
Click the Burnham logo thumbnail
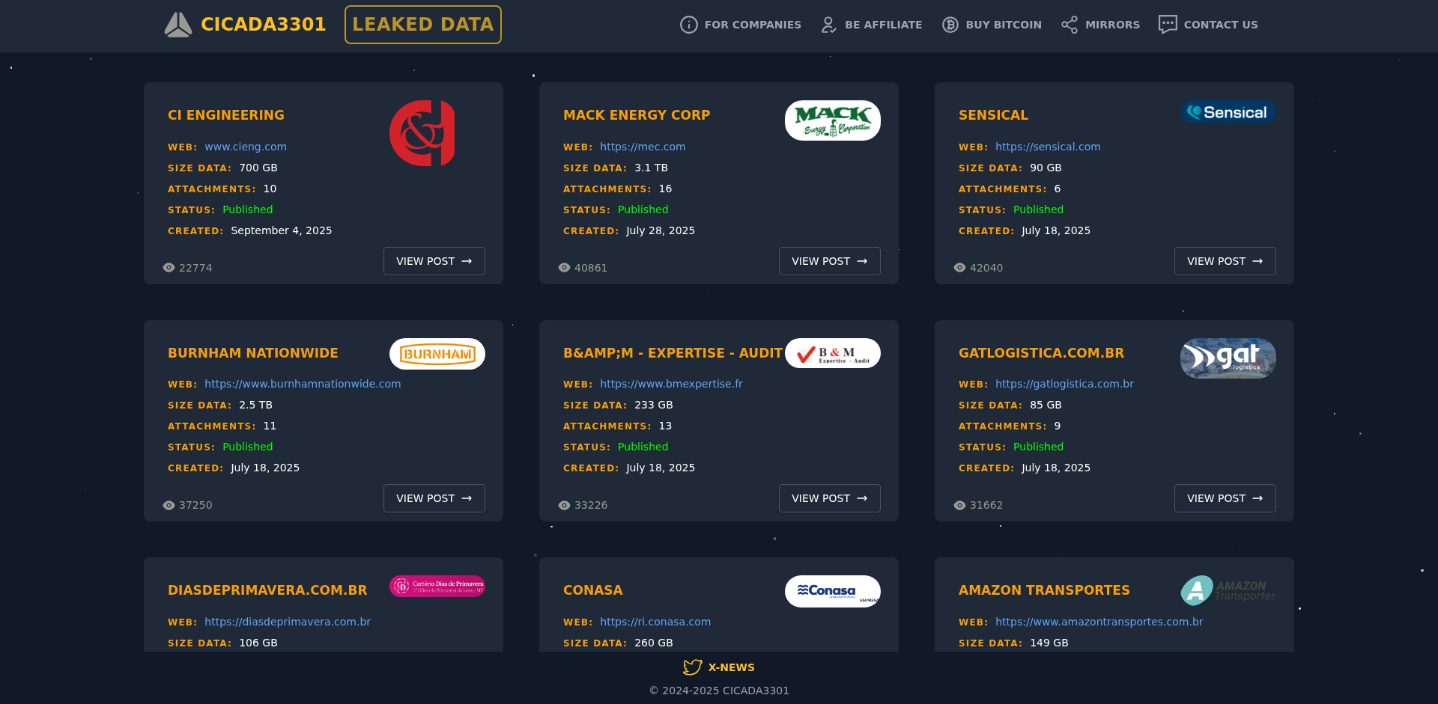click(437, 354)
